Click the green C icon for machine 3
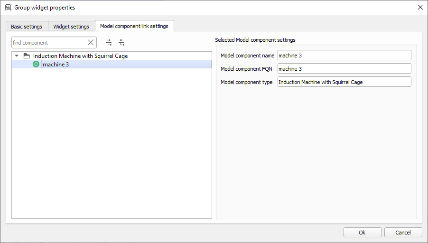Viewport: 428px width, 243px height. pos(36,65)
